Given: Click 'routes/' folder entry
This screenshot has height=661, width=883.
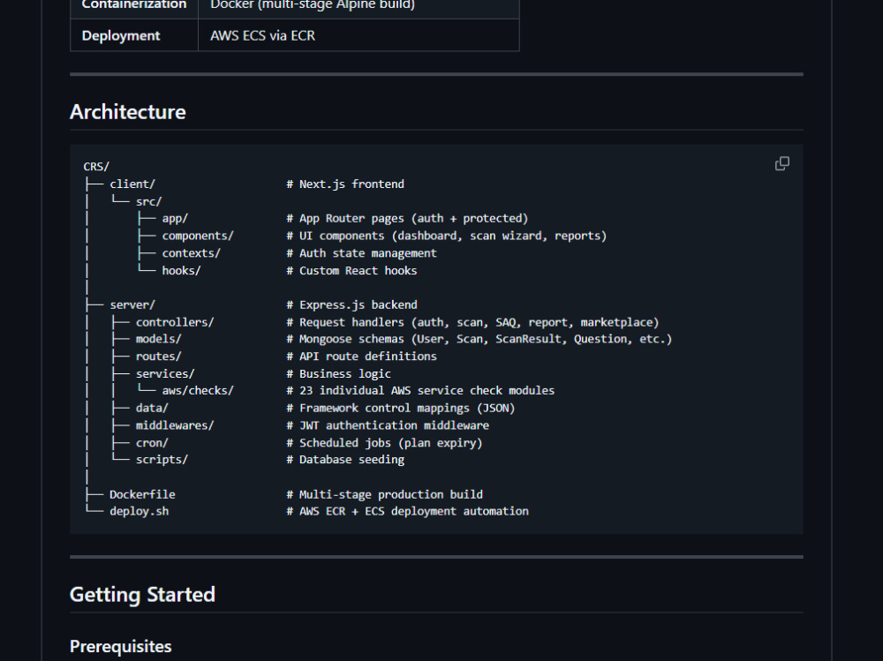Looking at the screenshot, I should tap(158, 357).
